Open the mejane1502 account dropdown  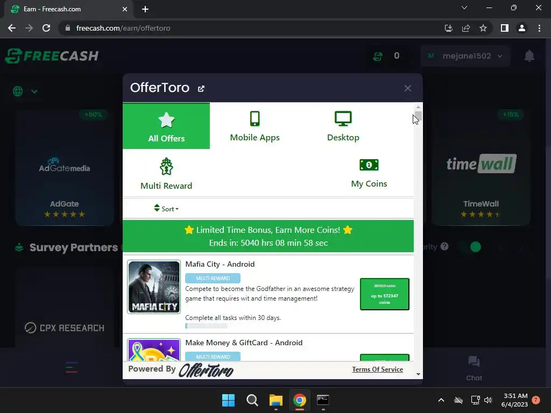pyautogui.click(x=465, y=56)
